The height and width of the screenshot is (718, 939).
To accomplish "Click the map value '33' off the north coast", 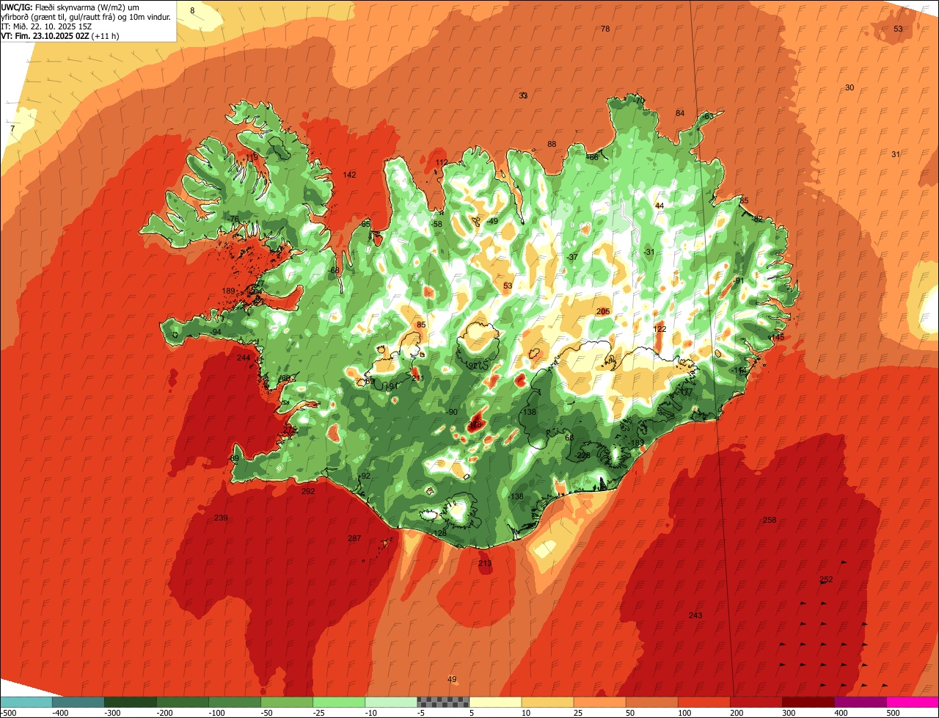I will click(x=523, y=95).
